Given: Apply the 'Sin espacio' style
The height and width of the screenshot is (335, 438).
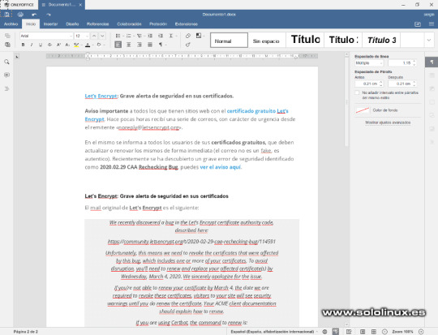Looking at the screenshot, I should (267, 41).
